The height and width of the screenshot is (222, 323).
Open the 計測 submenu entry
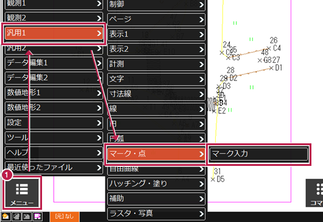[x=156, y=64]
